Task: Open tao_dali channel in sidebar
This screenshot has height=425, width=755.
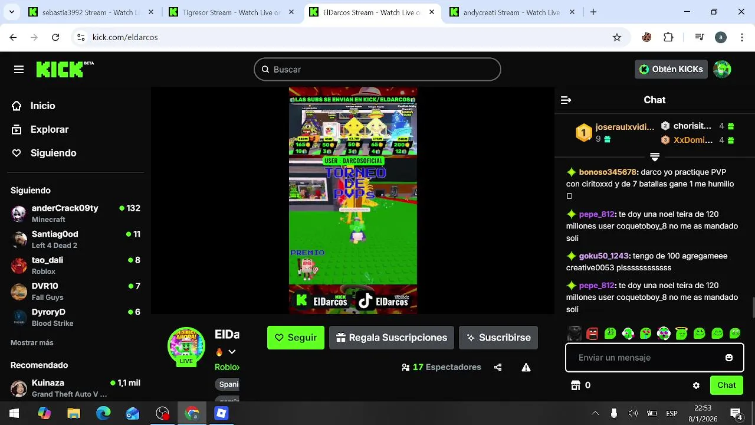Action: pos(75,265)
